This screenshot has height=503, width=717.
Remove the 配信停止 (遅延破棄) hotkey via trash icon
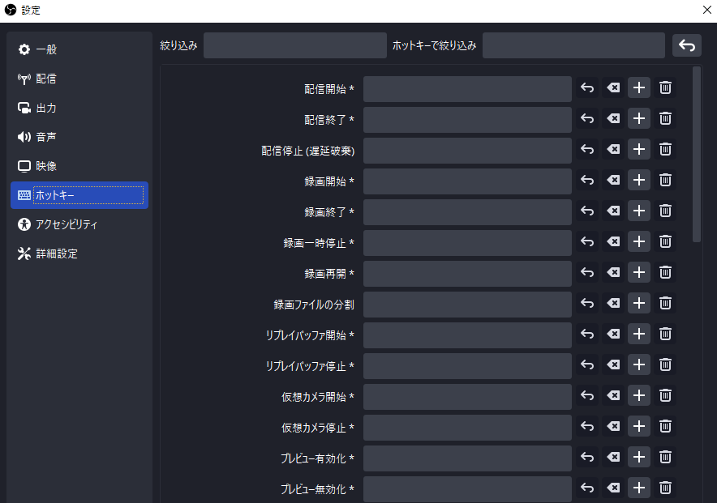coord(665,149)
